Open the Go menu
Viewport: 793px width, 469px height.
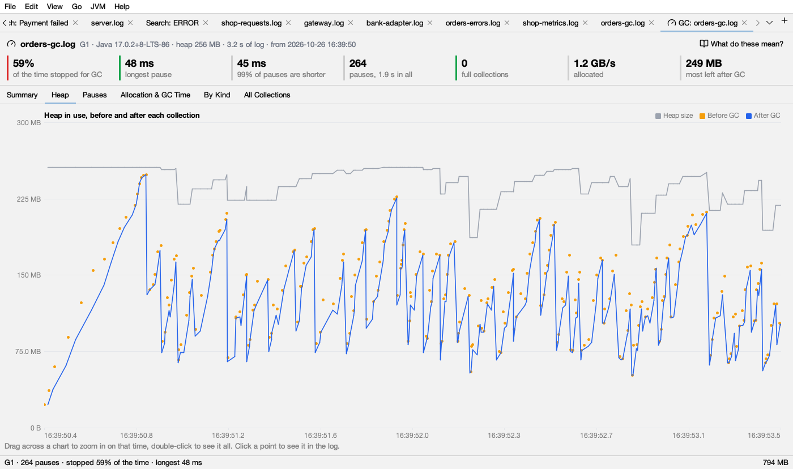77,6
